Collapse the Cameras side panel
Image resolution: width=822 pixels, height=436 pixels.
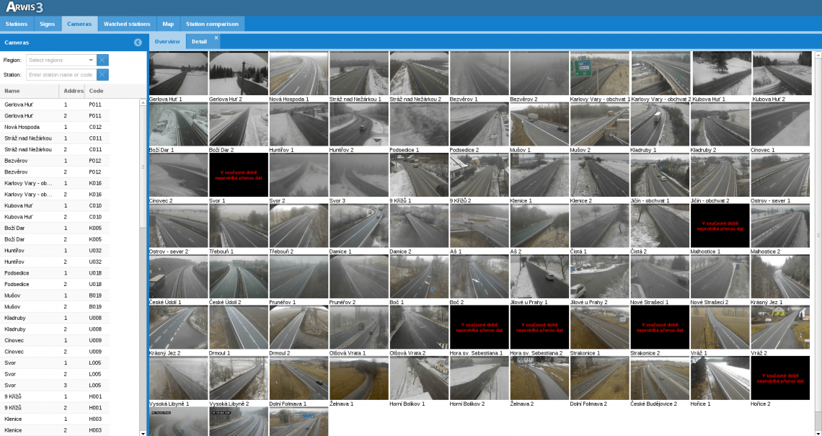pos(138,43)
